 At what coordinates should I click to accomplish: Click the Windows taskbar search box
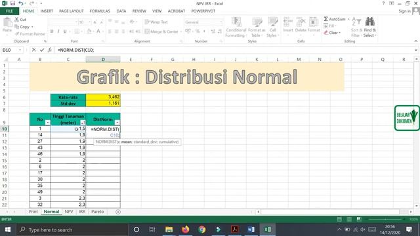pyautogui.click(x=72, y=229)
